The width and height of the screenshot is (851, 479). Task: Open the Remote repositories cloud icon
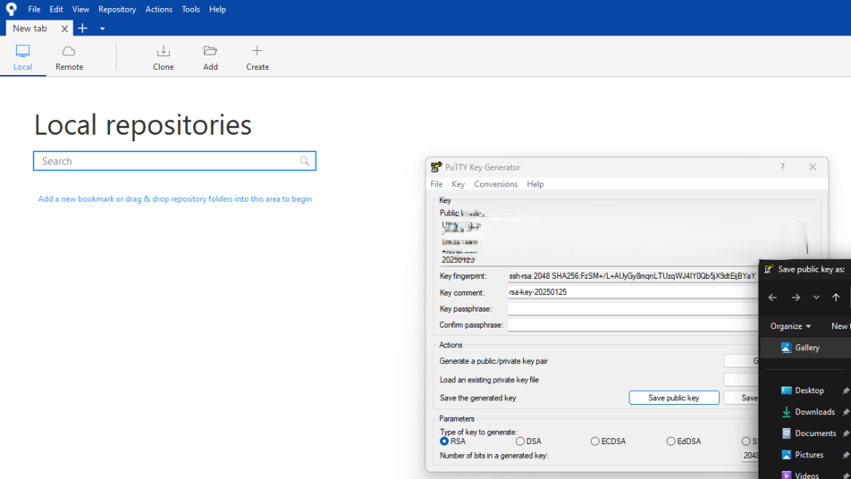tap(69, 51)
